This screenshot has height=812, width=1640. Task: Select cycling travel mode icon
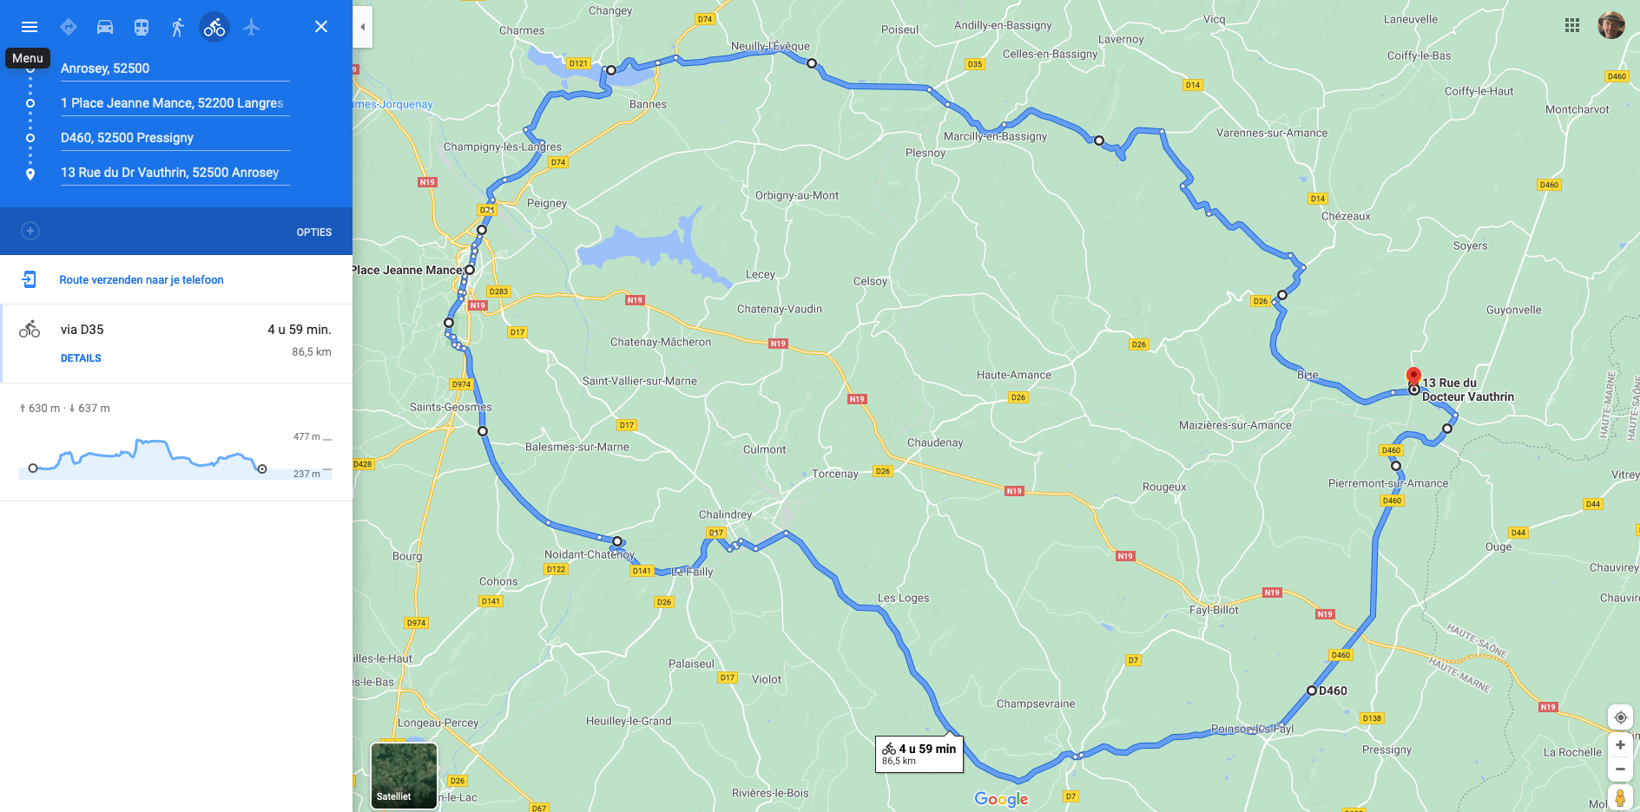[214, 27]
